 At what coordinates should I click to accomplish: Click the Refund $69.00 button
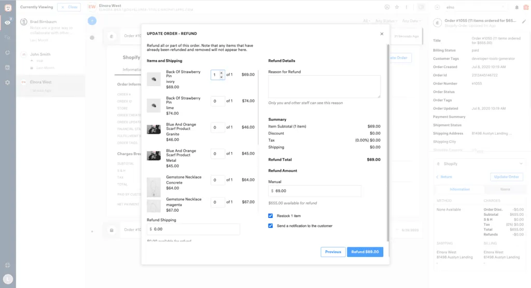365,252
